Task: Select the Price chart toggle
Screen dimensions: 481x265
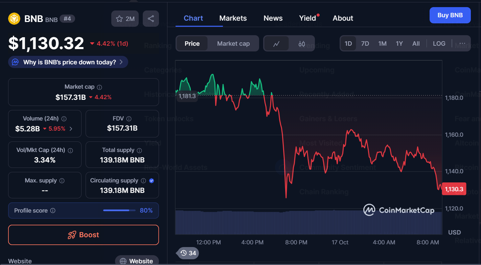Action: [192, 44]
